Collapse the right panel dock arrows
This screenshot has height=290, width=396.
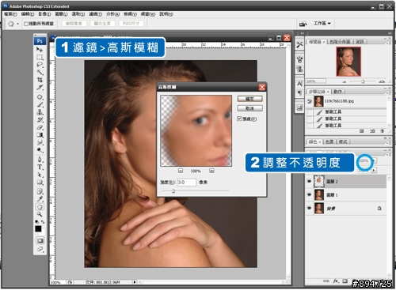tap(390, 33)
